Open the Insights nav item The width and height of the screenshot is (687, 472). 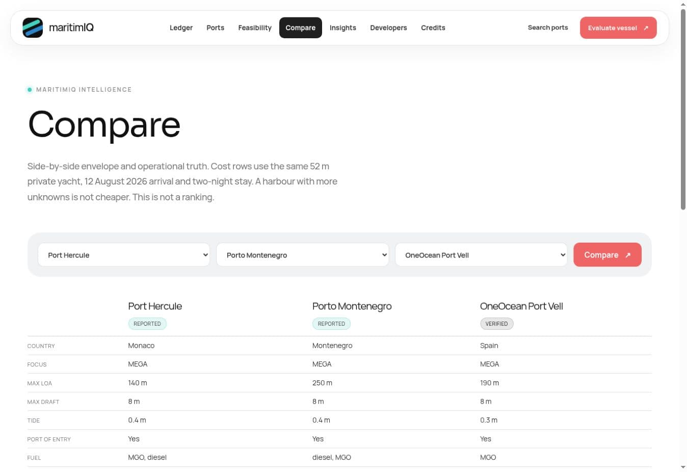tap(342, 28)
